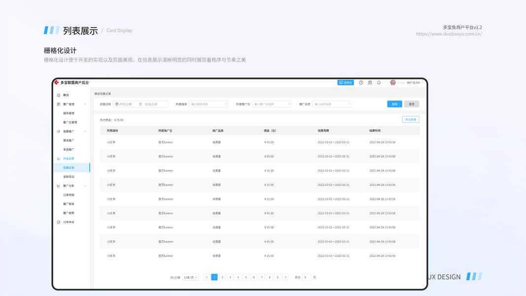Jump to page 6 in pagination
Screen dimensions: 526x296
[254, 277]
